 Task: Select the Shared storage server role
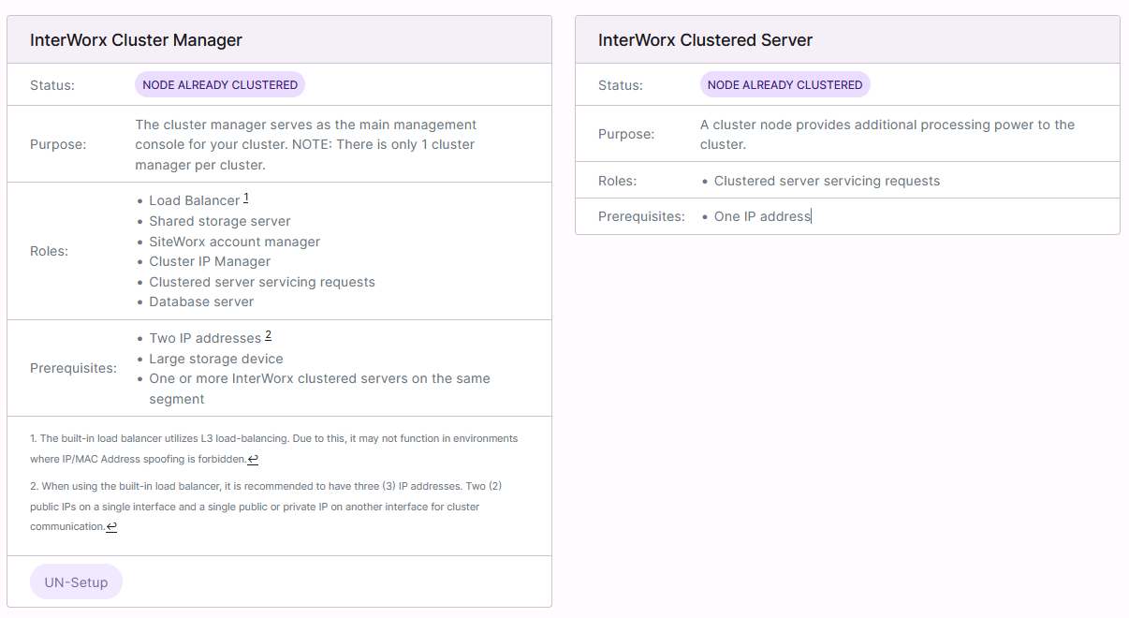point(219,221)
